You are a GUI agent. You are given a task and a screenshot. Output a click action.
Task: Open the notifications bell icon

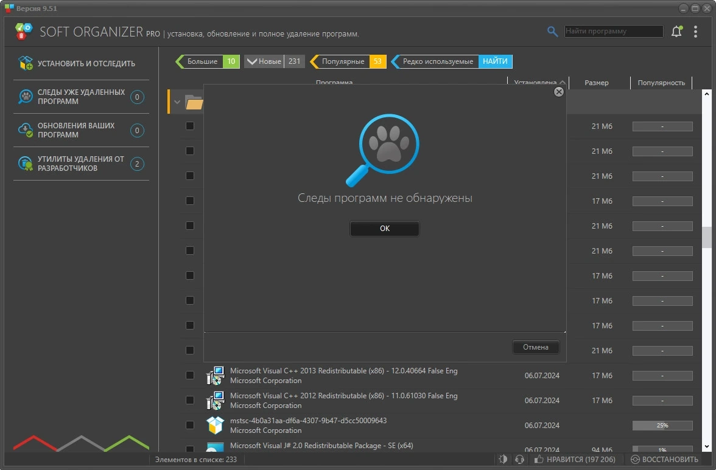[x=677, y=32]
